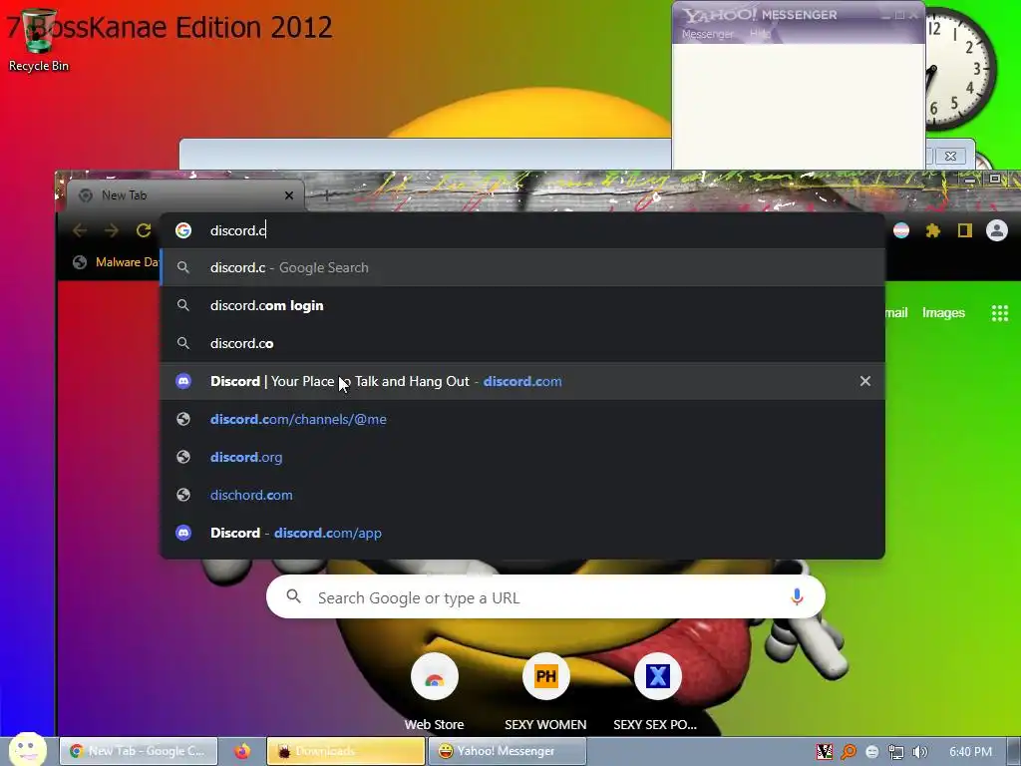The width and height of the screenshot is (1021, 766).
Task: Select 'discord.c - Google Search' suggestion
Action: 522,267
